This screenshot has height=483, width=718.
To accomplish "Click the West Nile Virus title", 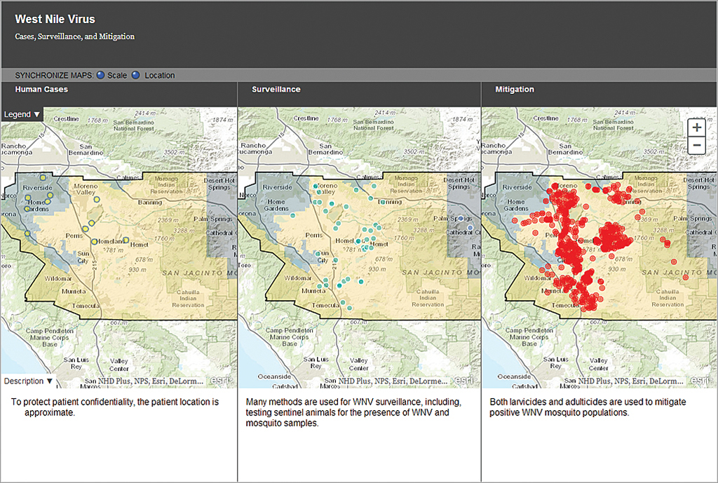I will (55, 20).
